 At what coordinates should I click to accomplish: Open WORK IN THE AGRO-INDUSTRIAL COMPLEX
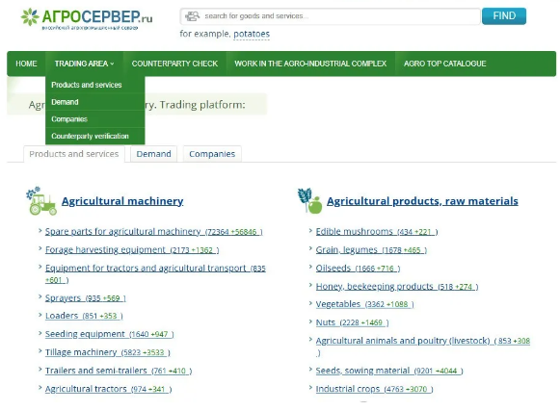point(310,64)
